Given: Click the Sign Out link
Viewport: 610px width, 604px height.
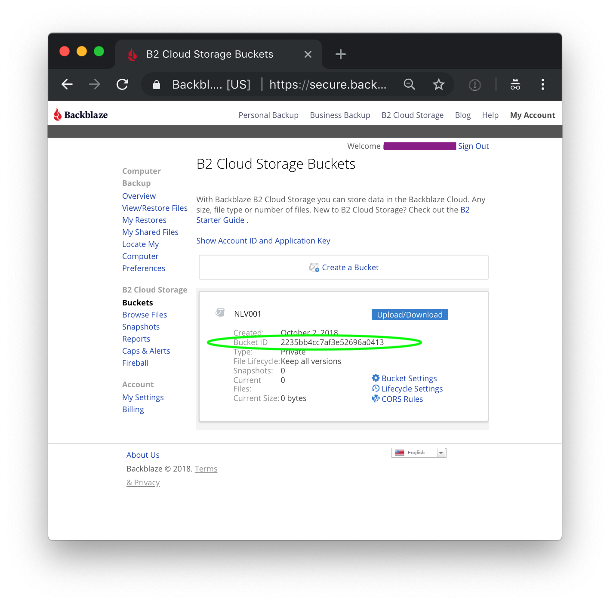Looking at the screenshot, I should pyautogui.click(x=473, y=146).
